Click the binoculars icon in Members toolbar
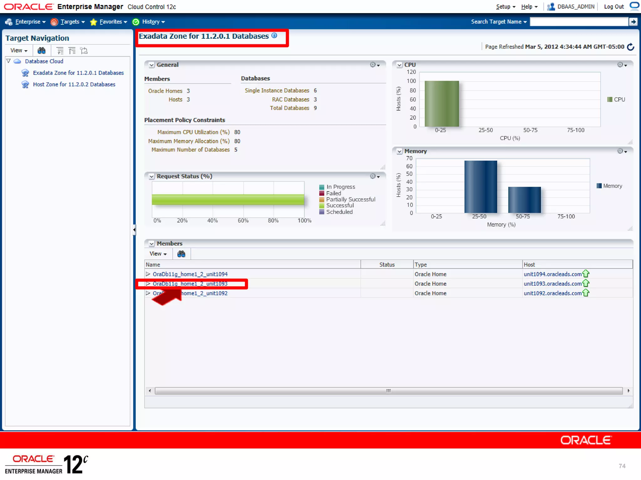 pyautogui.click(x=181, y=254)
